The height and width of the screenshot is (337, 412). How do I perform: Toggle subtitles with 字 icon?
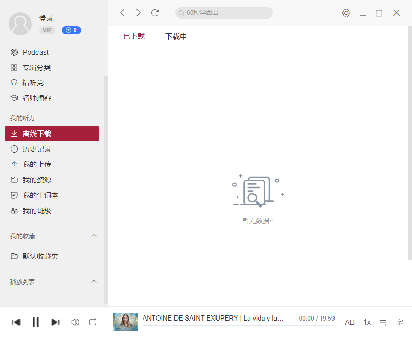point(399,322)
